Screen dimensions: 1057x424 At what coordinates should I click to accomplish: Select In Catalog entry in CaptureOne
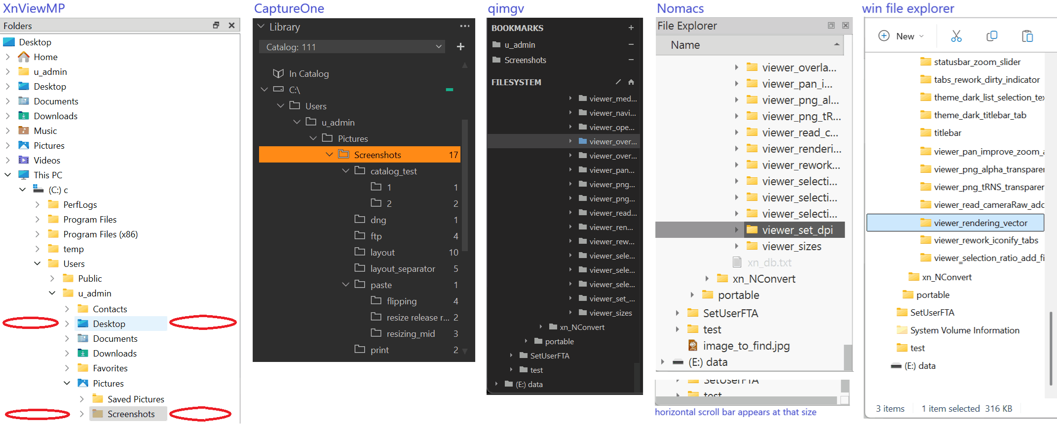[x=308, y=74]
